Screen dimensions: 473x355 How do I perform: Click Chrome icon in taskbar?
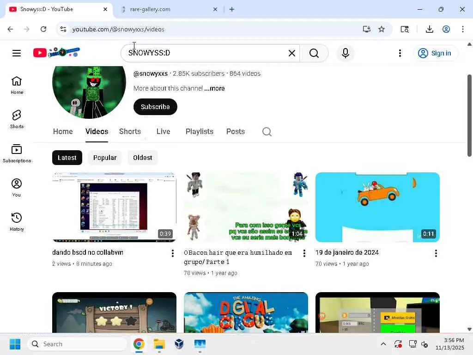pyautogui.click(x=139, y=344)
